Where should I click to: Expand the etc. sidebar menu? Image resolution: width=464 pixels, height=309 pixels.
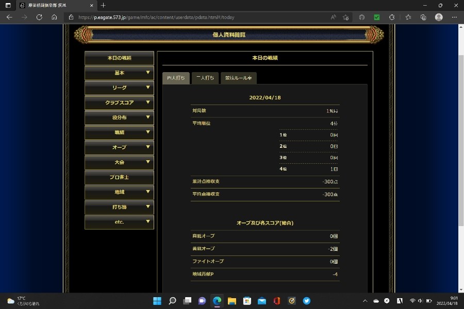(119, 222)
